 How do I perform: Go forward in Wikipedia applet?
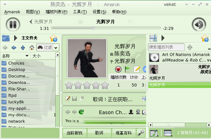pyautogui.click(x=74, y=112)
